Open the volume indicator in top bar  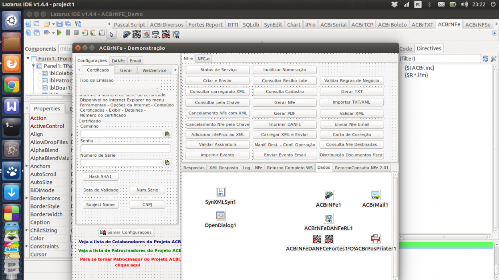[x=465, y=4]
